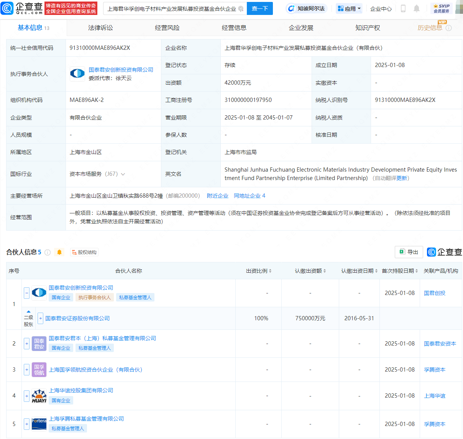Click the Fortera logo in row 5
Image resolution: width=463 pixels, height=439 pixels.
pyautogui.click(x=39, y=424)
